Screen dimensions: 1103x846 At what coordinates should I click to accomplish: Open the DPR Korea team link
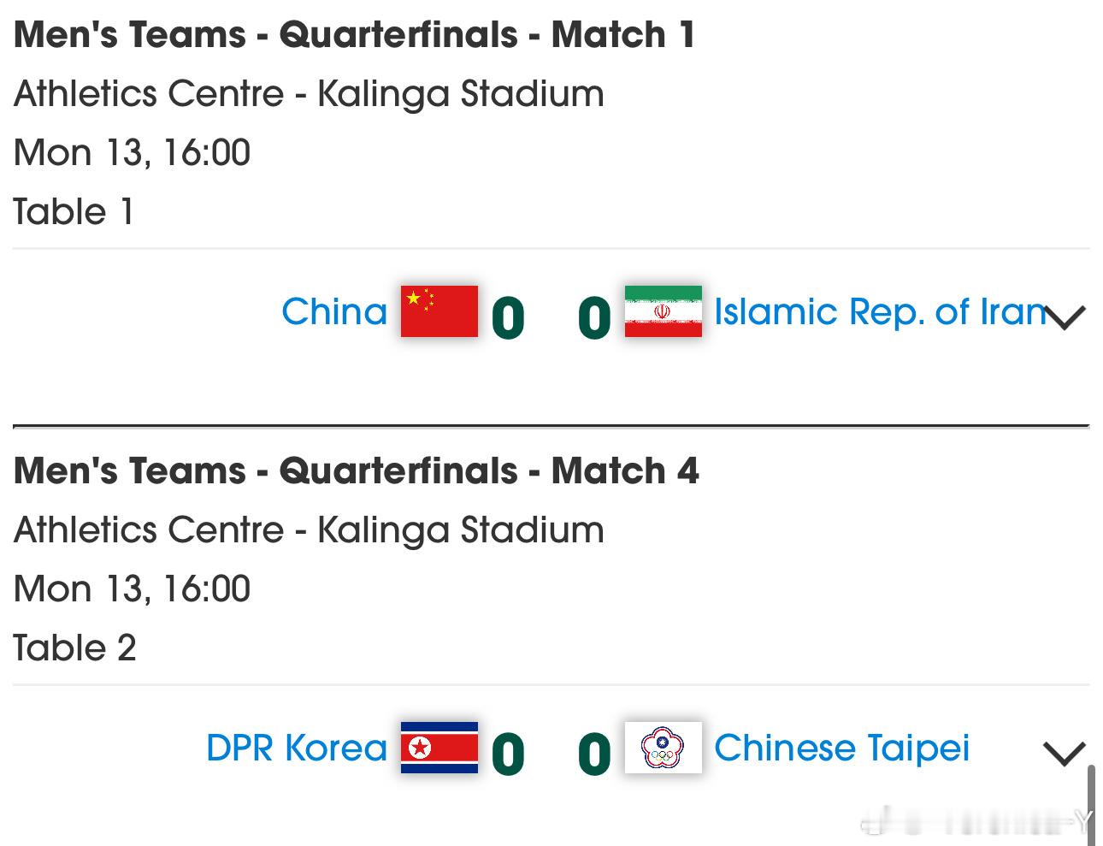[297, 748]
